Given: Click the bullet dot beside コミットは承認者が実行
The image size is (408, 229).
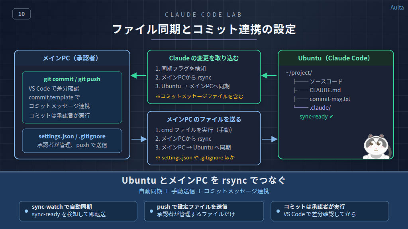Looking at the screenshot, I should [278, 211].
